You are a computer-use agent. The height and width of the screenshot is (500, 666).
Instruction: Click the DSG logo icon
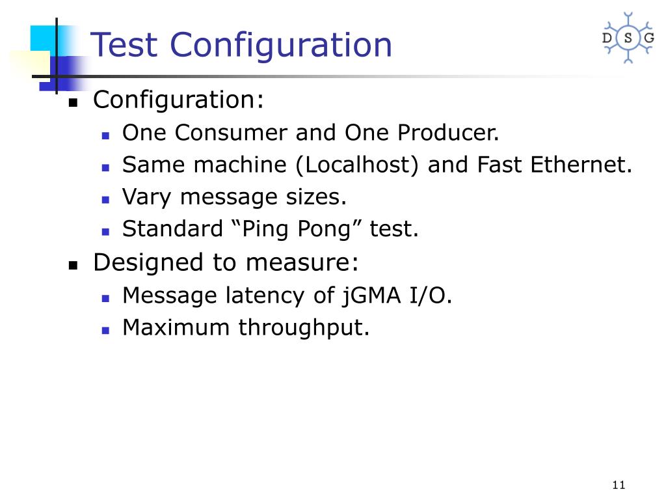(x=628, y=38)
